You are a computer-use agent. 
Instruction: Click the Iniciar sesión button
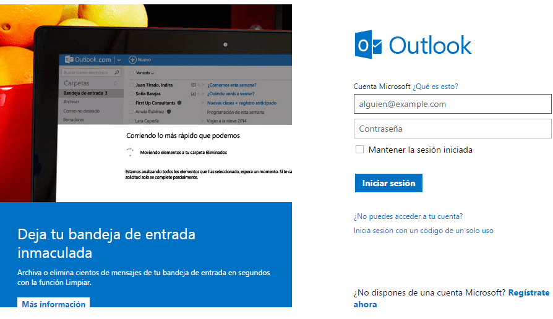click(x=388, y=183)
